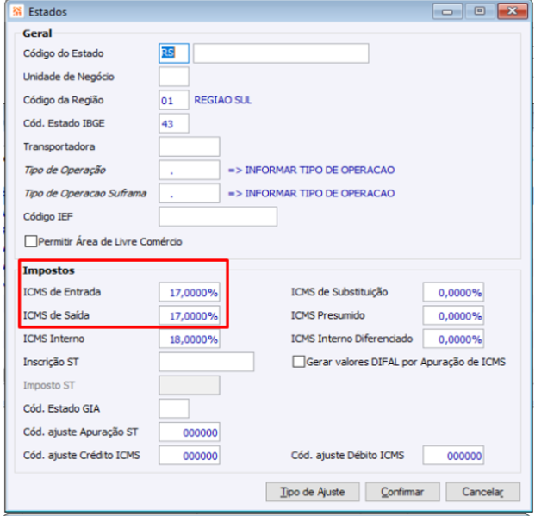
Task: Click the 'Cód. Estado IBGE' label
Action: (x=64, y=123)
